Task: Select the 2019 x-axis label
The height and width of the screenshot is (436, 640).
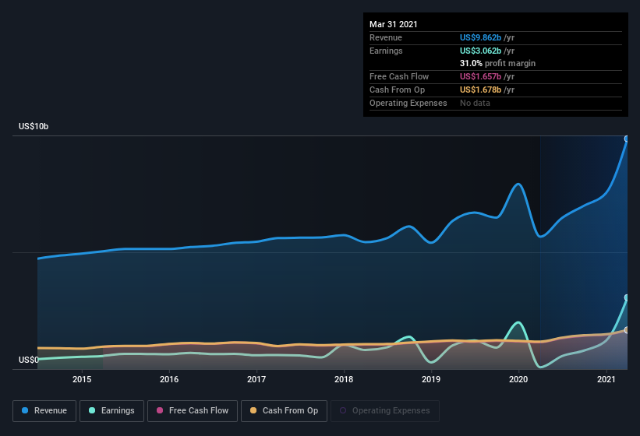Action: (431, 379)
